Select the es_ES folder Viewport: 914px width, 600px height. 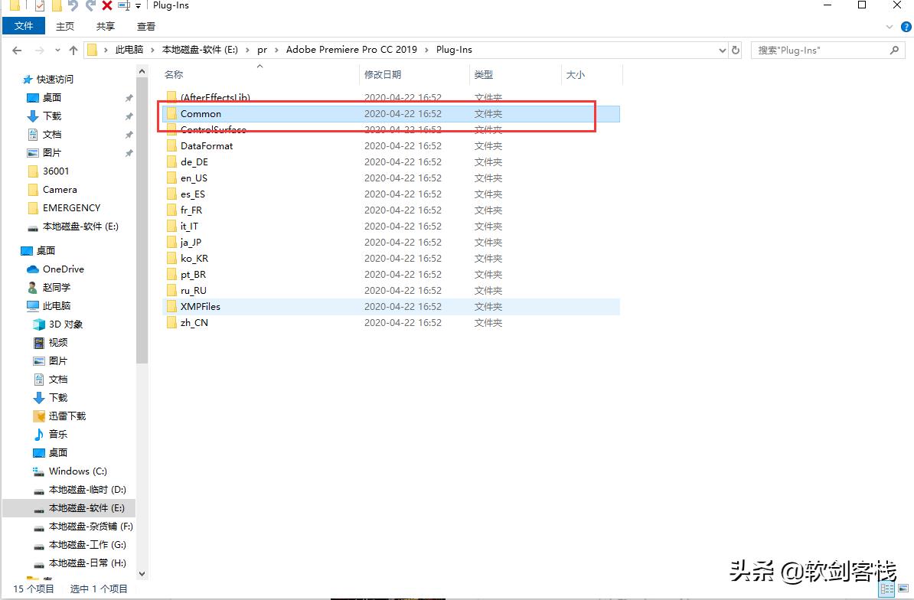click(x=390, y=194)
